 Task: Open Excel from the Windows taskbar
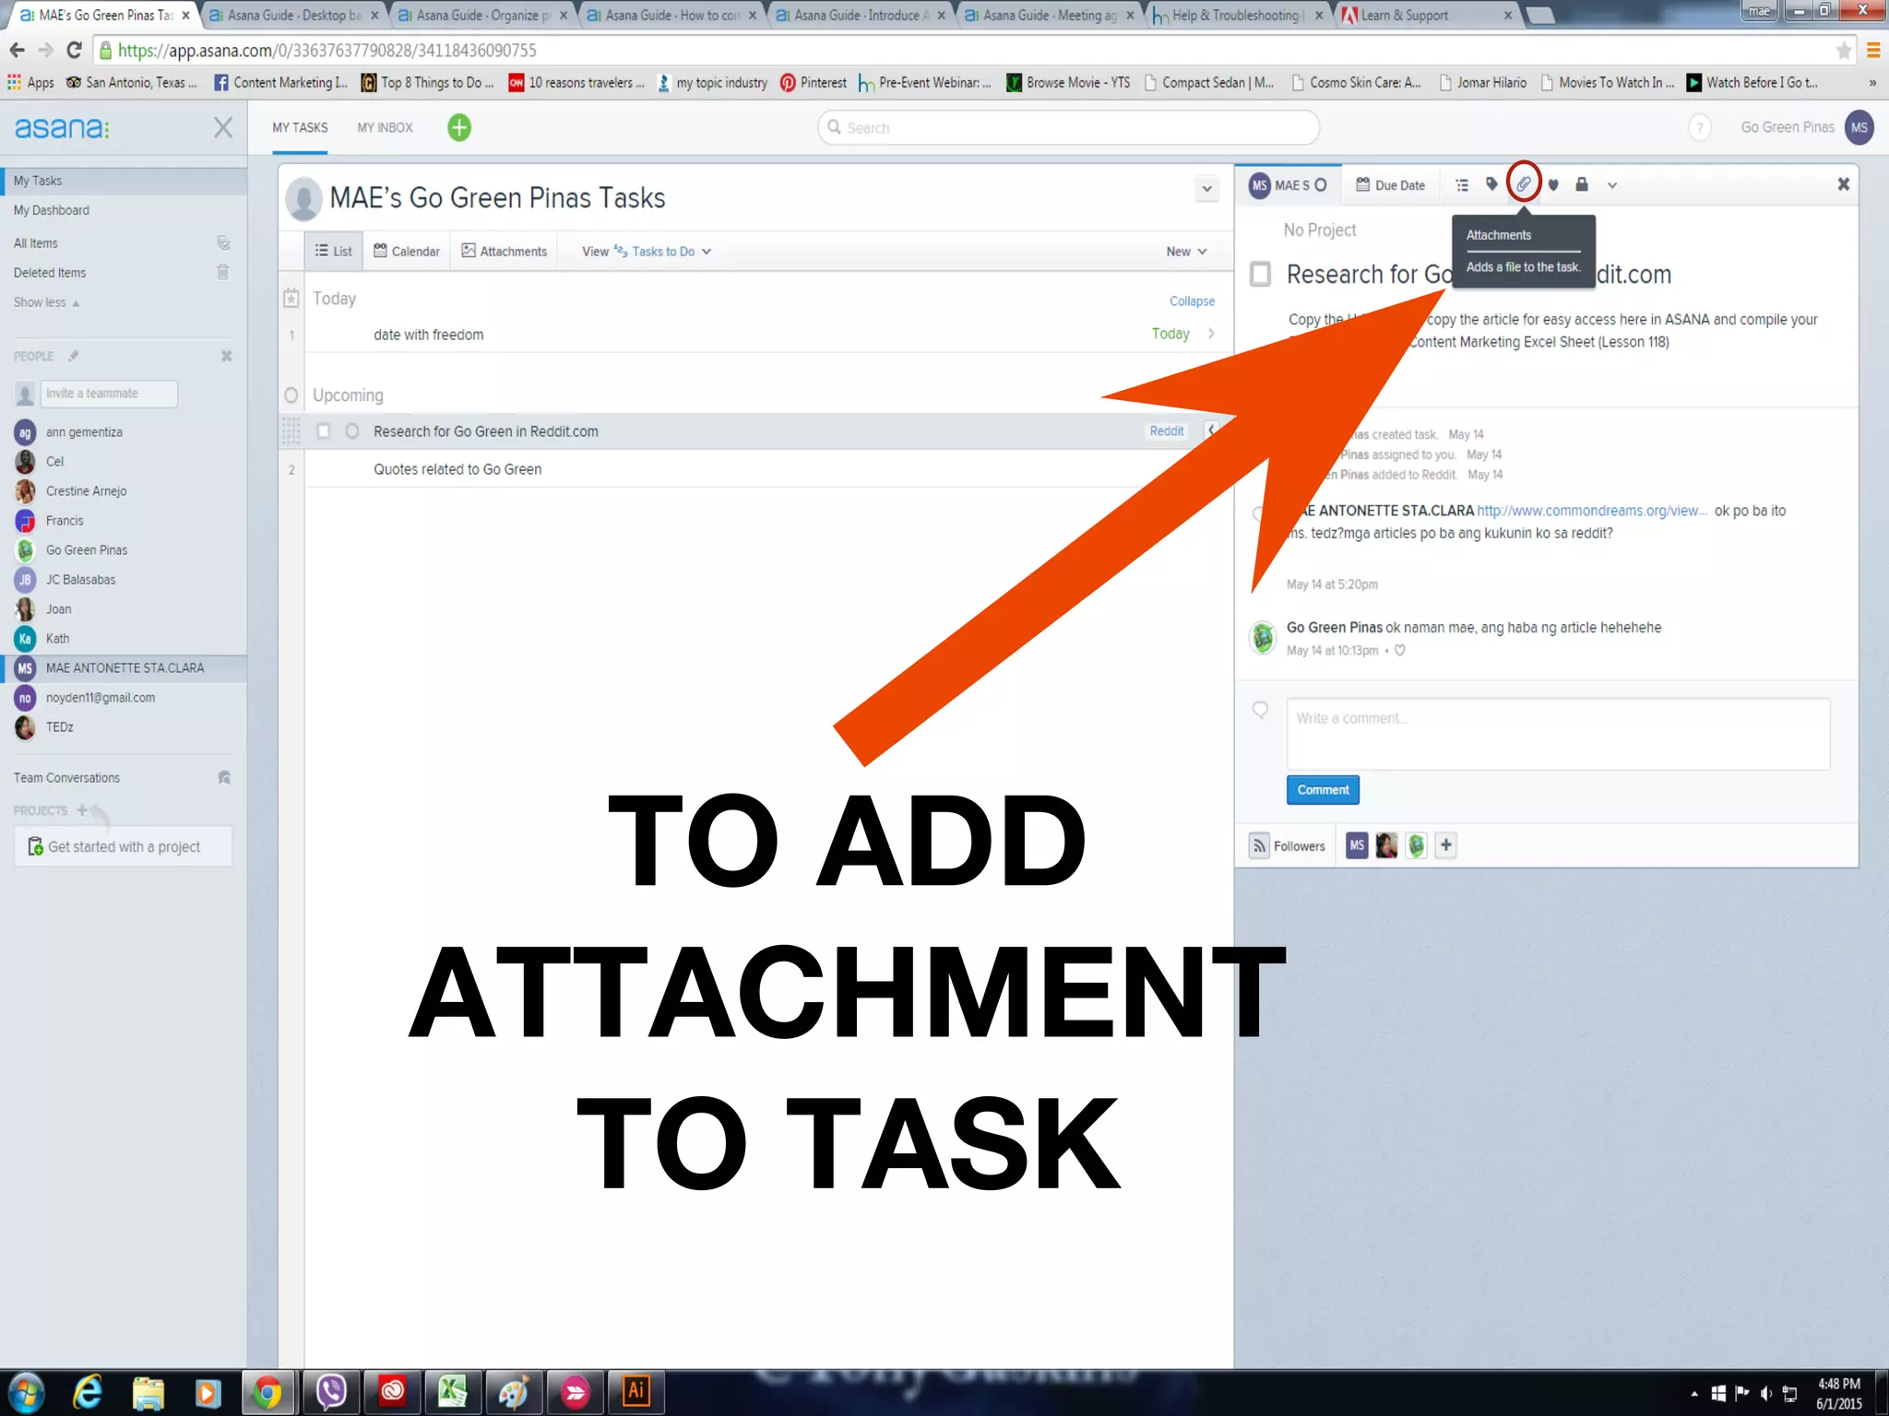452,1391
